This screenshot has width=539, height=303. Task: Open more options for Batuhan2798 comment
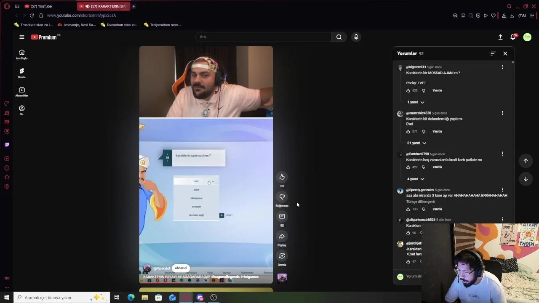coord(502,154)
